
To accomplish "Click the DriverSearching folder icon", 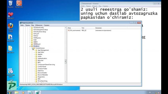I will click(x=36, y=81).
